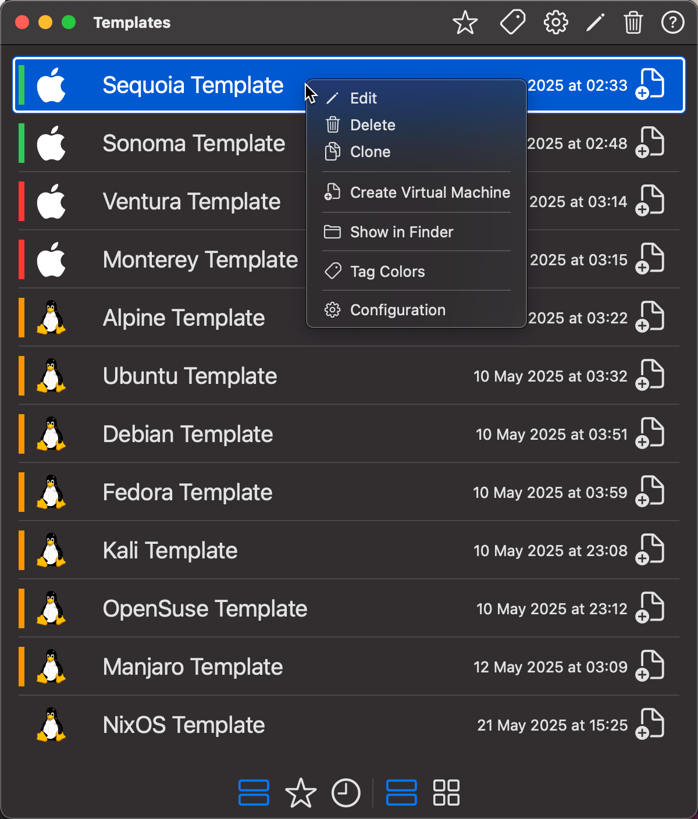Create a VM from the Kali Template icon
This screenshot has height=819, width=698.
[651, 550]
